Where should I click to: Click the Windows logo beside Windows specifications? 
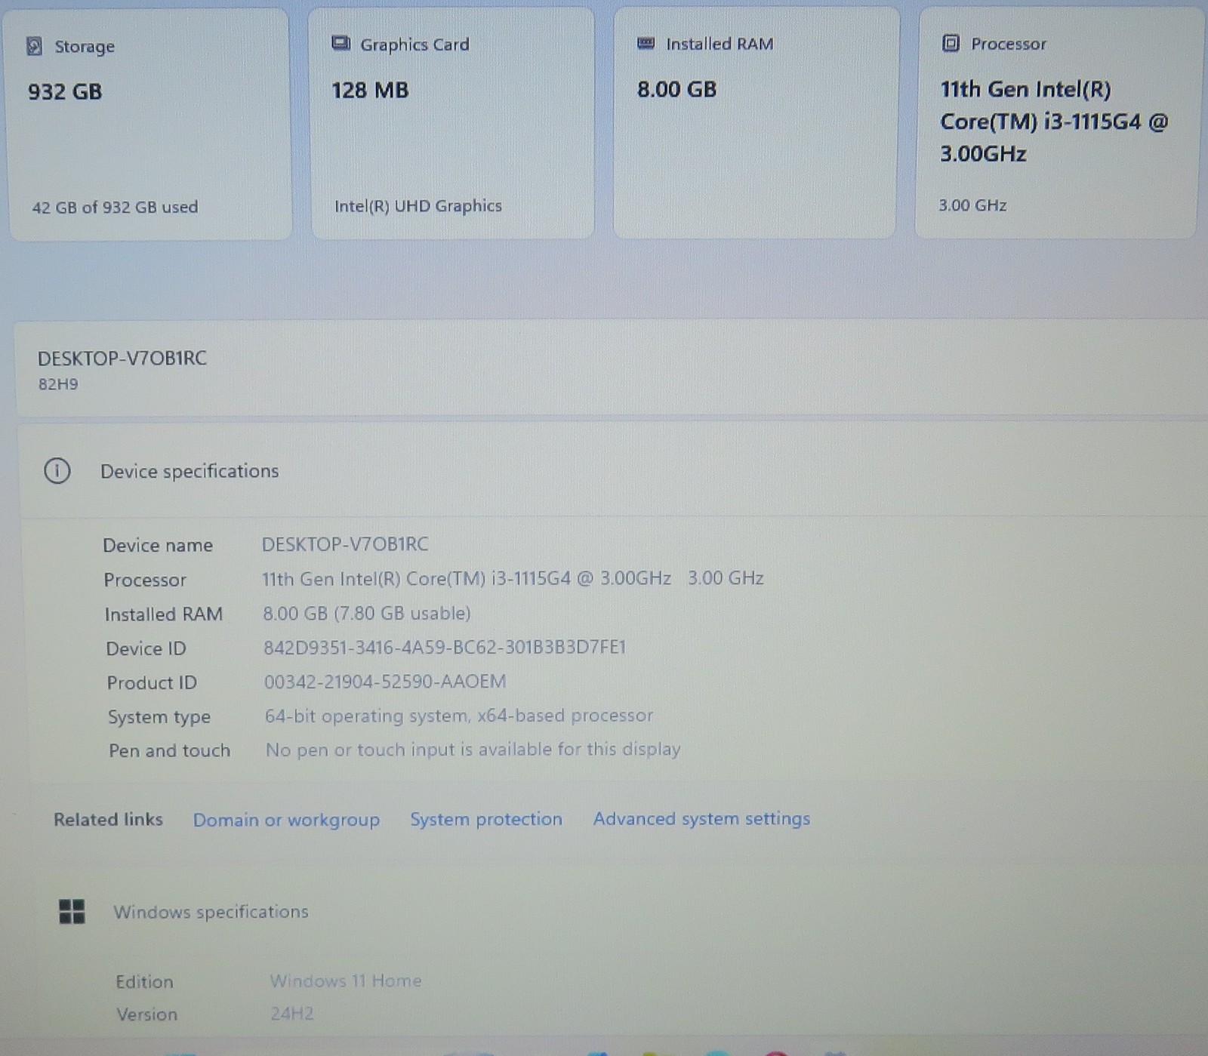coord(72,912)
